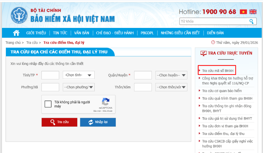This screenshot has width=263, height=153.
Task: Open the DIỄN ĐÀN menu
Action: click(215, 33)
